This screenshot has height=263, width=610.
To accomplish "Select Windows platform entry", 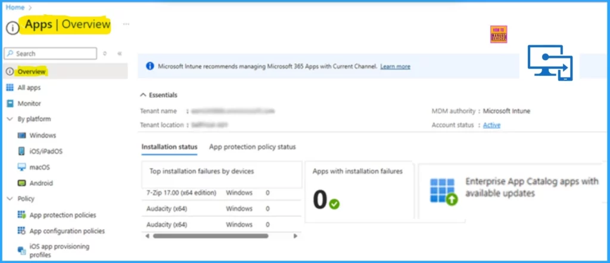I will tap(43, 135).
